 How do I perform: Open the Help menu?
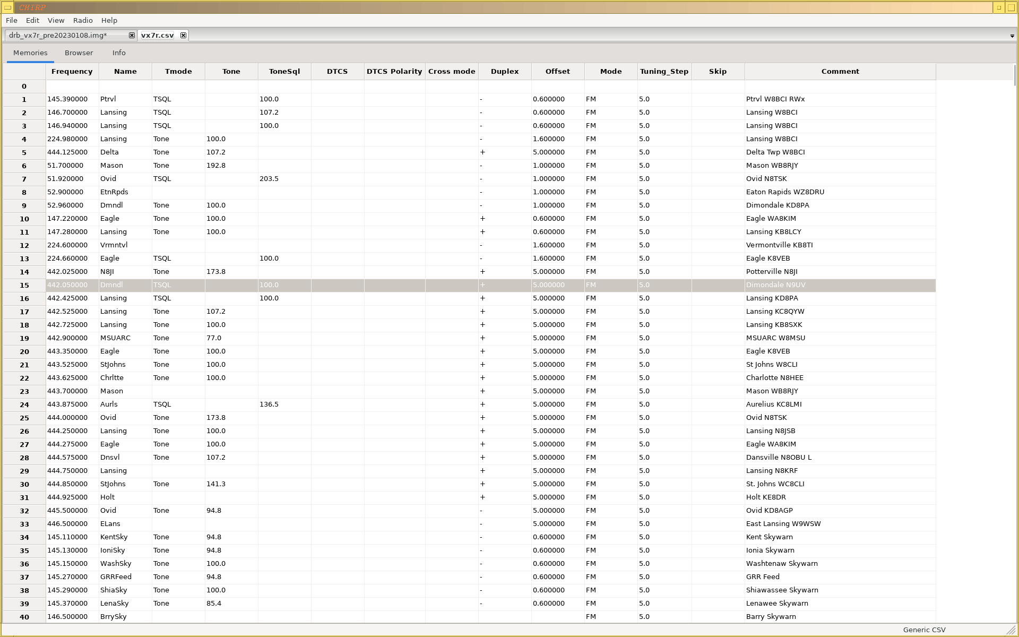click(x=109, y=20)
